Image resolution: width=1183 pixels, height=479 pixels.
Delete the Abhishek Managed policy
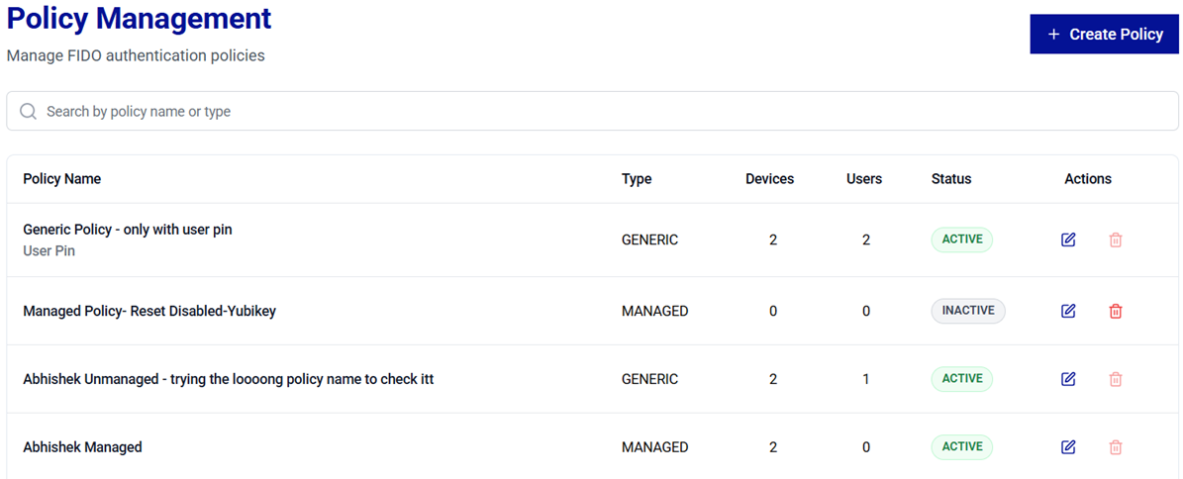tap(1116, 447)
